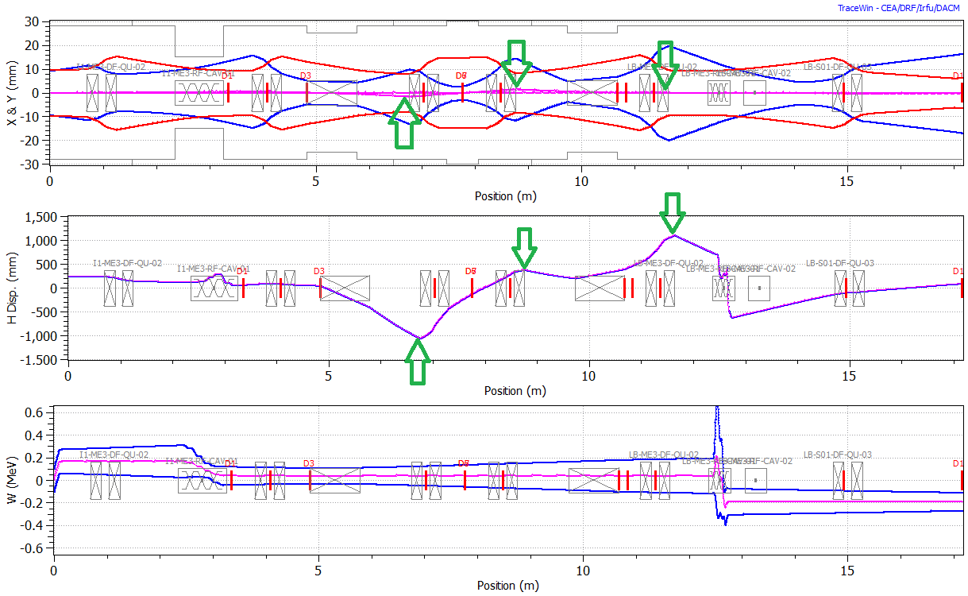Click dipole symbol after D3 in W chart
968x596 pixels.
click(334, 480)
